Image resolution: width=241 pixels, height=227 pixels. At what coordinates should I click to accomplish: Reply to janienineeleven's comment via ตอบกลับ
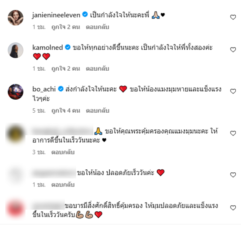97,27
